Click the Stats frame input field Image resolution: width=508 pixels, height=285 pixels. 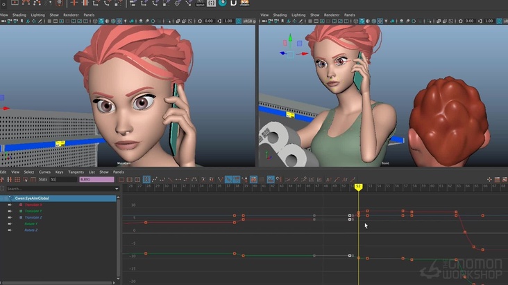62,179
